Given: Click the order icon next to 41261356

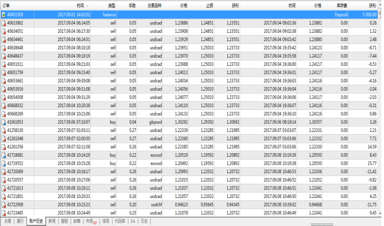Looking at the screenshot, I should (4, 147).
